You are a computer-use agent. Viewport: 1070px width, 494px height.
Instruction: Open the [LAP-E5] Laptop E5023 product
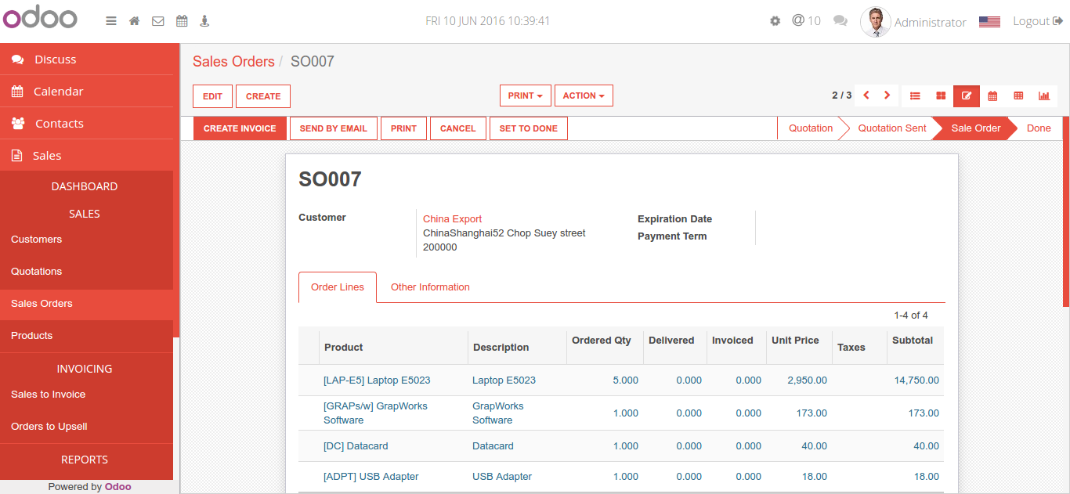click(x=377, y=380)
